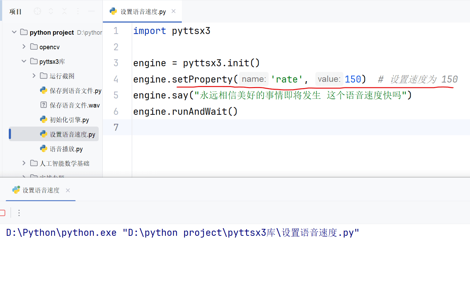Collapse the python project root folder
Screen dimensions: 470x284
click(x=14, y=32)
